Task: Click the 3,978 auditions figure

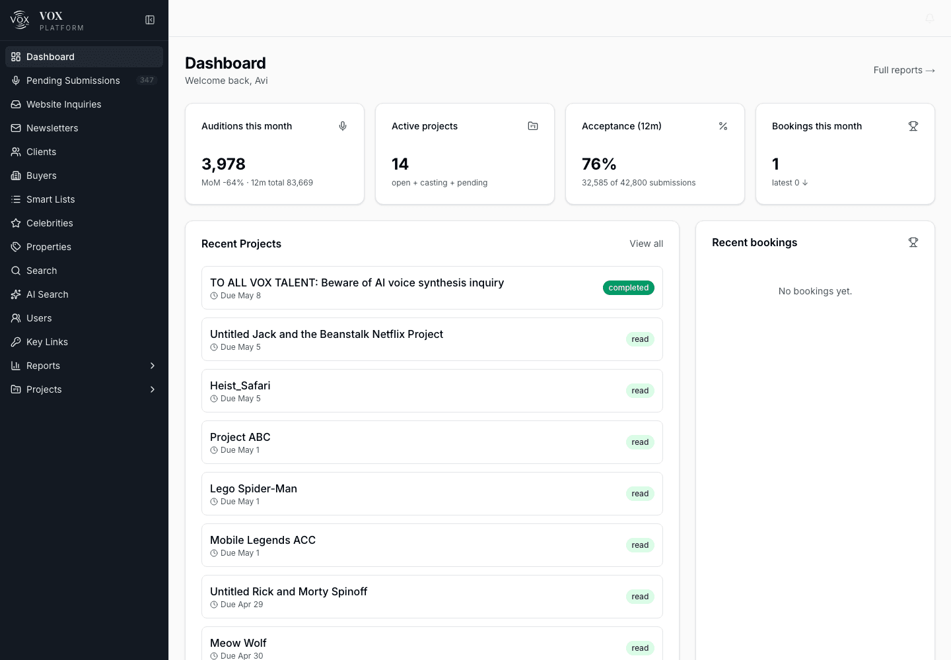Action: pos(223,164)
